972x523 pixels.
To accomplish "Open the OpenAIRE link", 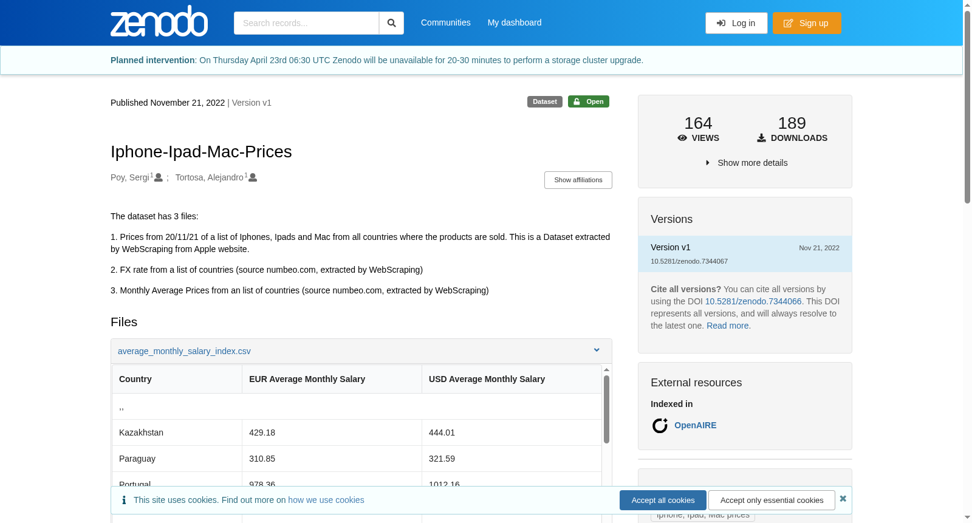I will click(x=696, y=425).
